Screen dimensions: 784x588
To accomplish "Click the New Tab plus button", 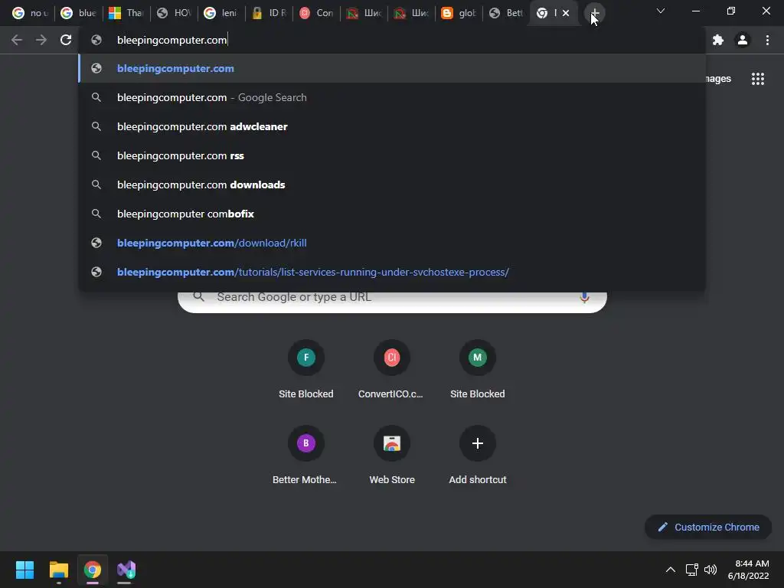I will 594,13.
